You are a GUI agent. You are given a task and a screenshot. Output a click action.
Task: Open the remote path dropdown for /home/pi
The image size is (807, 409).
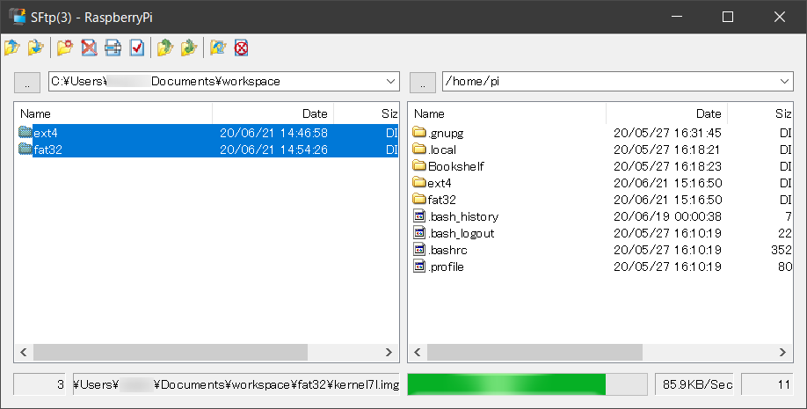[x=784, y=82]
